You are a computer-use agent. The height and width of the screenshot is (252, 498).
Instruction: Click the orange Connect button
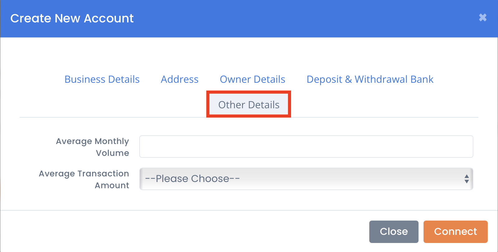455,232
